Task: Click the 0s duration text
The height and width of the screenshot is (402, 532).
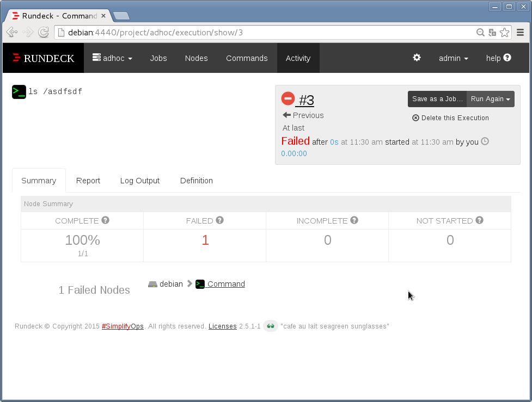Action: (x=334, y=142)
